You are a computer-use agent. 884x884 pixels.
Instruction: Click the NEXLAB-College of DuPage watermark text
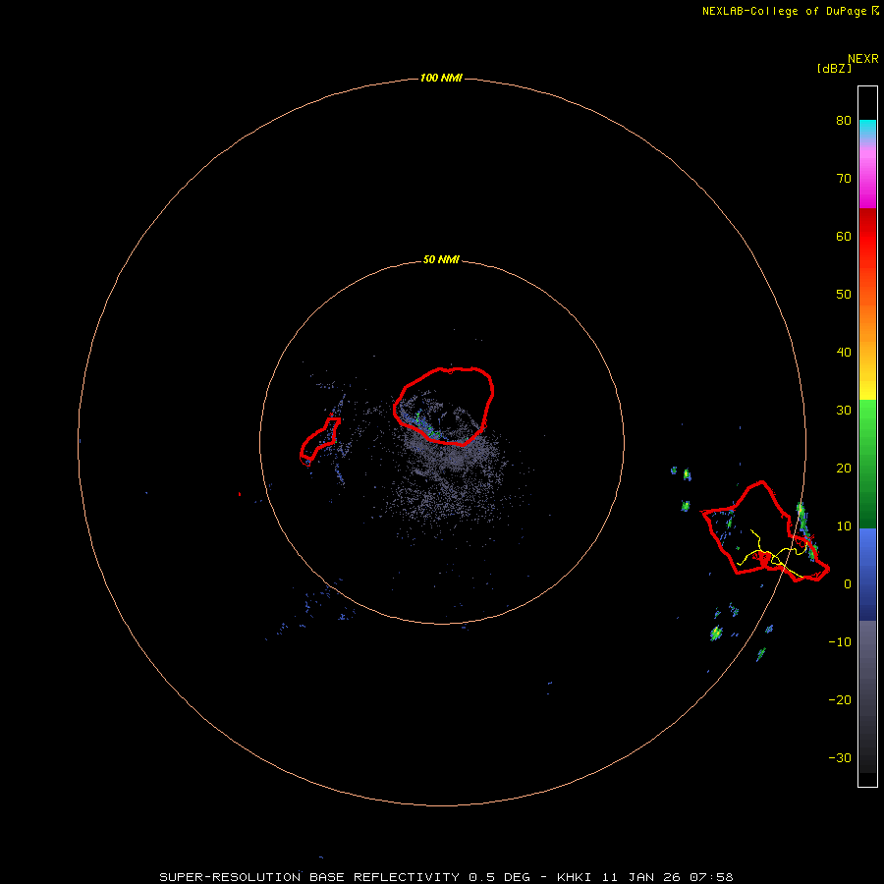791,11
